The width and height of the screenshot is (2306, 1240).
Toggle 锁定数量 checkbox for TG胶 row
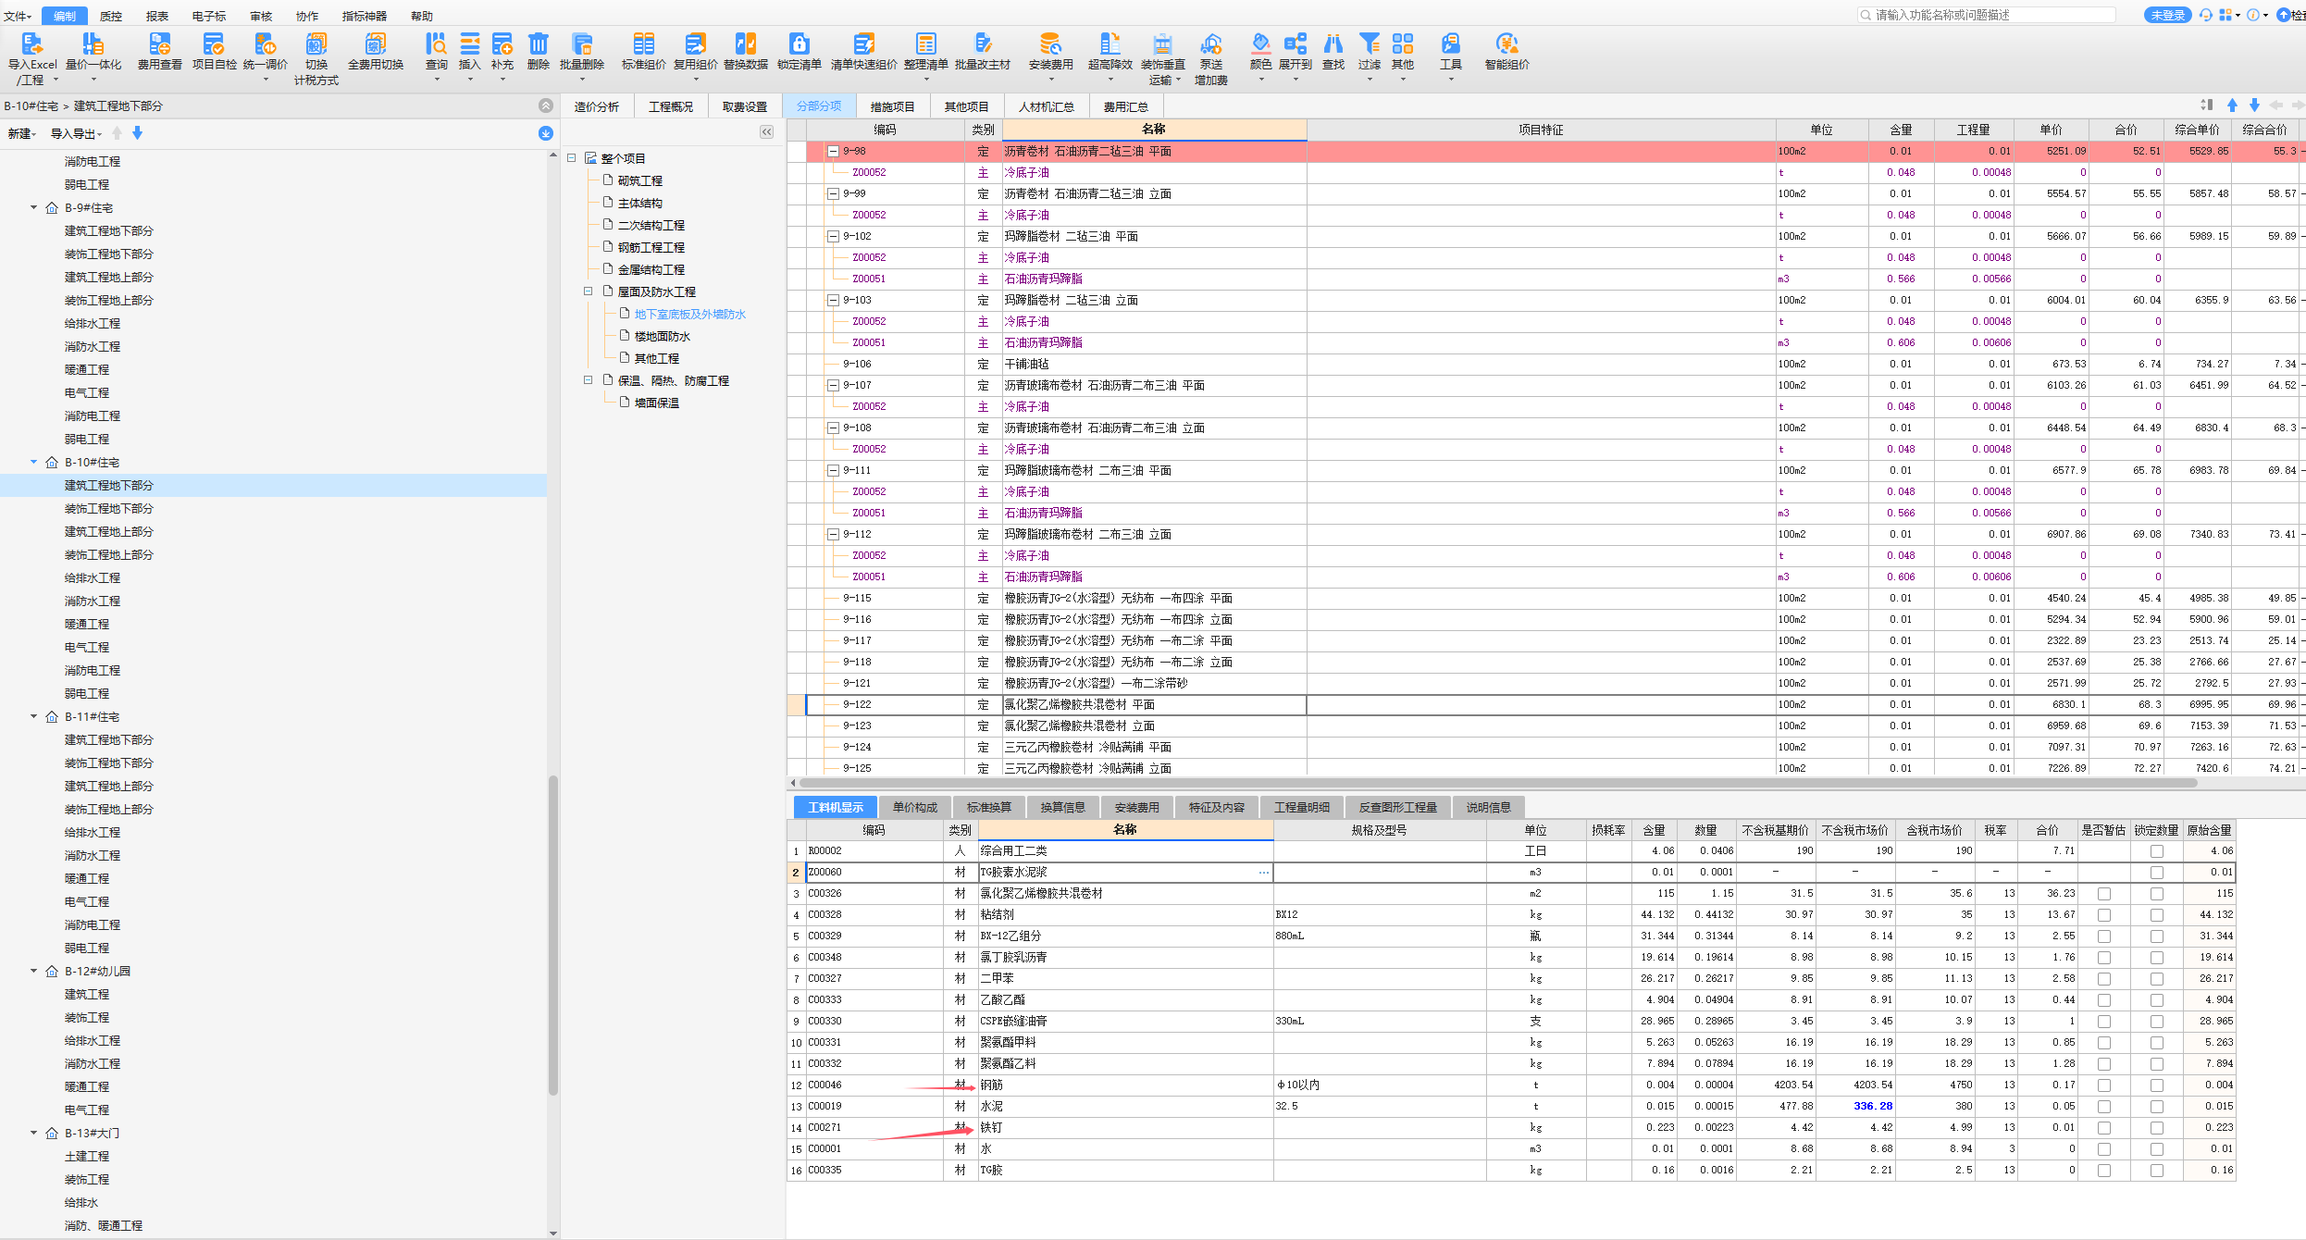click(2157, 1171)
